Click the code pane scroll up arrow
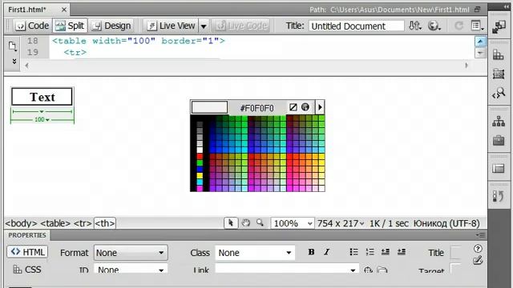The height and width of the screenshot is (288, 513). coord(480,42)
